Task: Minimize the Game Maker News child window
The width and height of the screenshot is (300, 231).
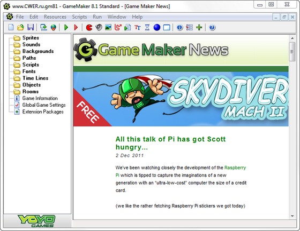Action: [276, 17]
